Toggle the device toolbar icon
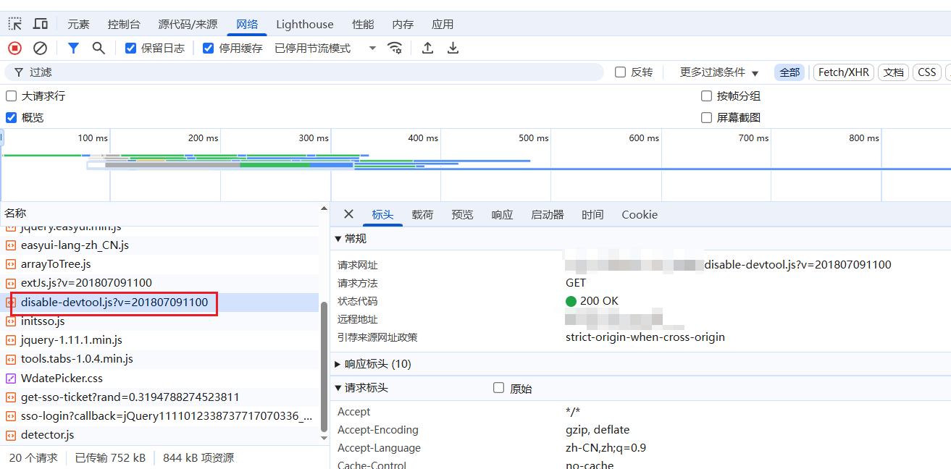Image resolution: width=951 pixels, height=469 pixels. [x=41, y=24]
